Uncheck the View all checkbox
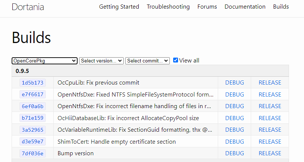The height and width of the screenshot is (162, 304). pyautogui.click(x=175, y=60)
